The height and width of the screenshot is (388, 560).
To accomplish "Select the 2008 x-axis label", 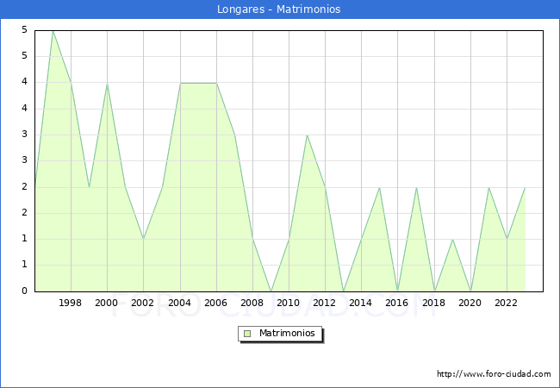I will (x=252, y=303).
